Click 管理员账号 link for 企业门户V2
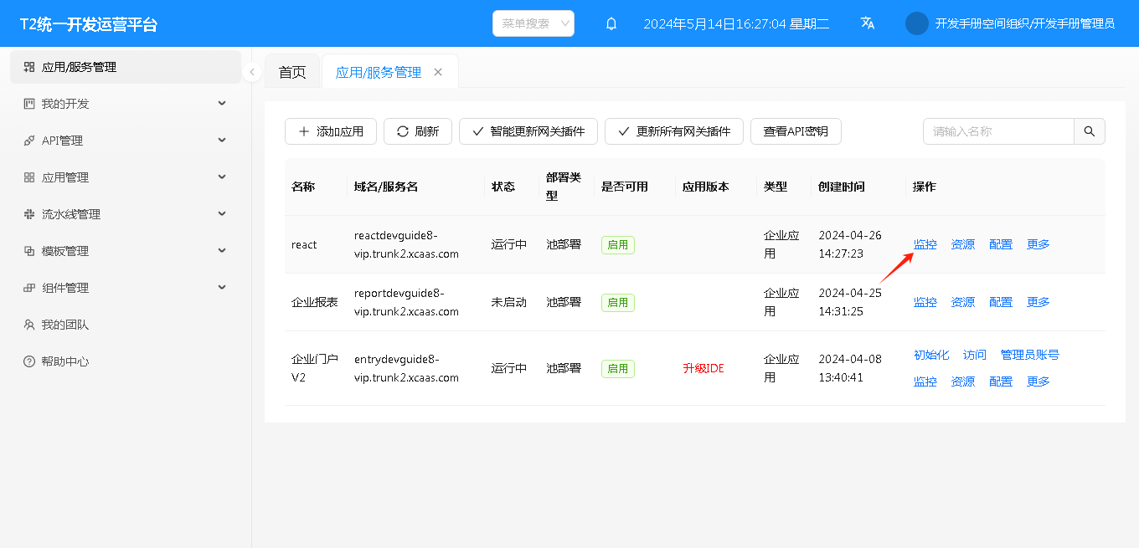This screenshot has height=548, width=1139. [x=1029, y=355]
